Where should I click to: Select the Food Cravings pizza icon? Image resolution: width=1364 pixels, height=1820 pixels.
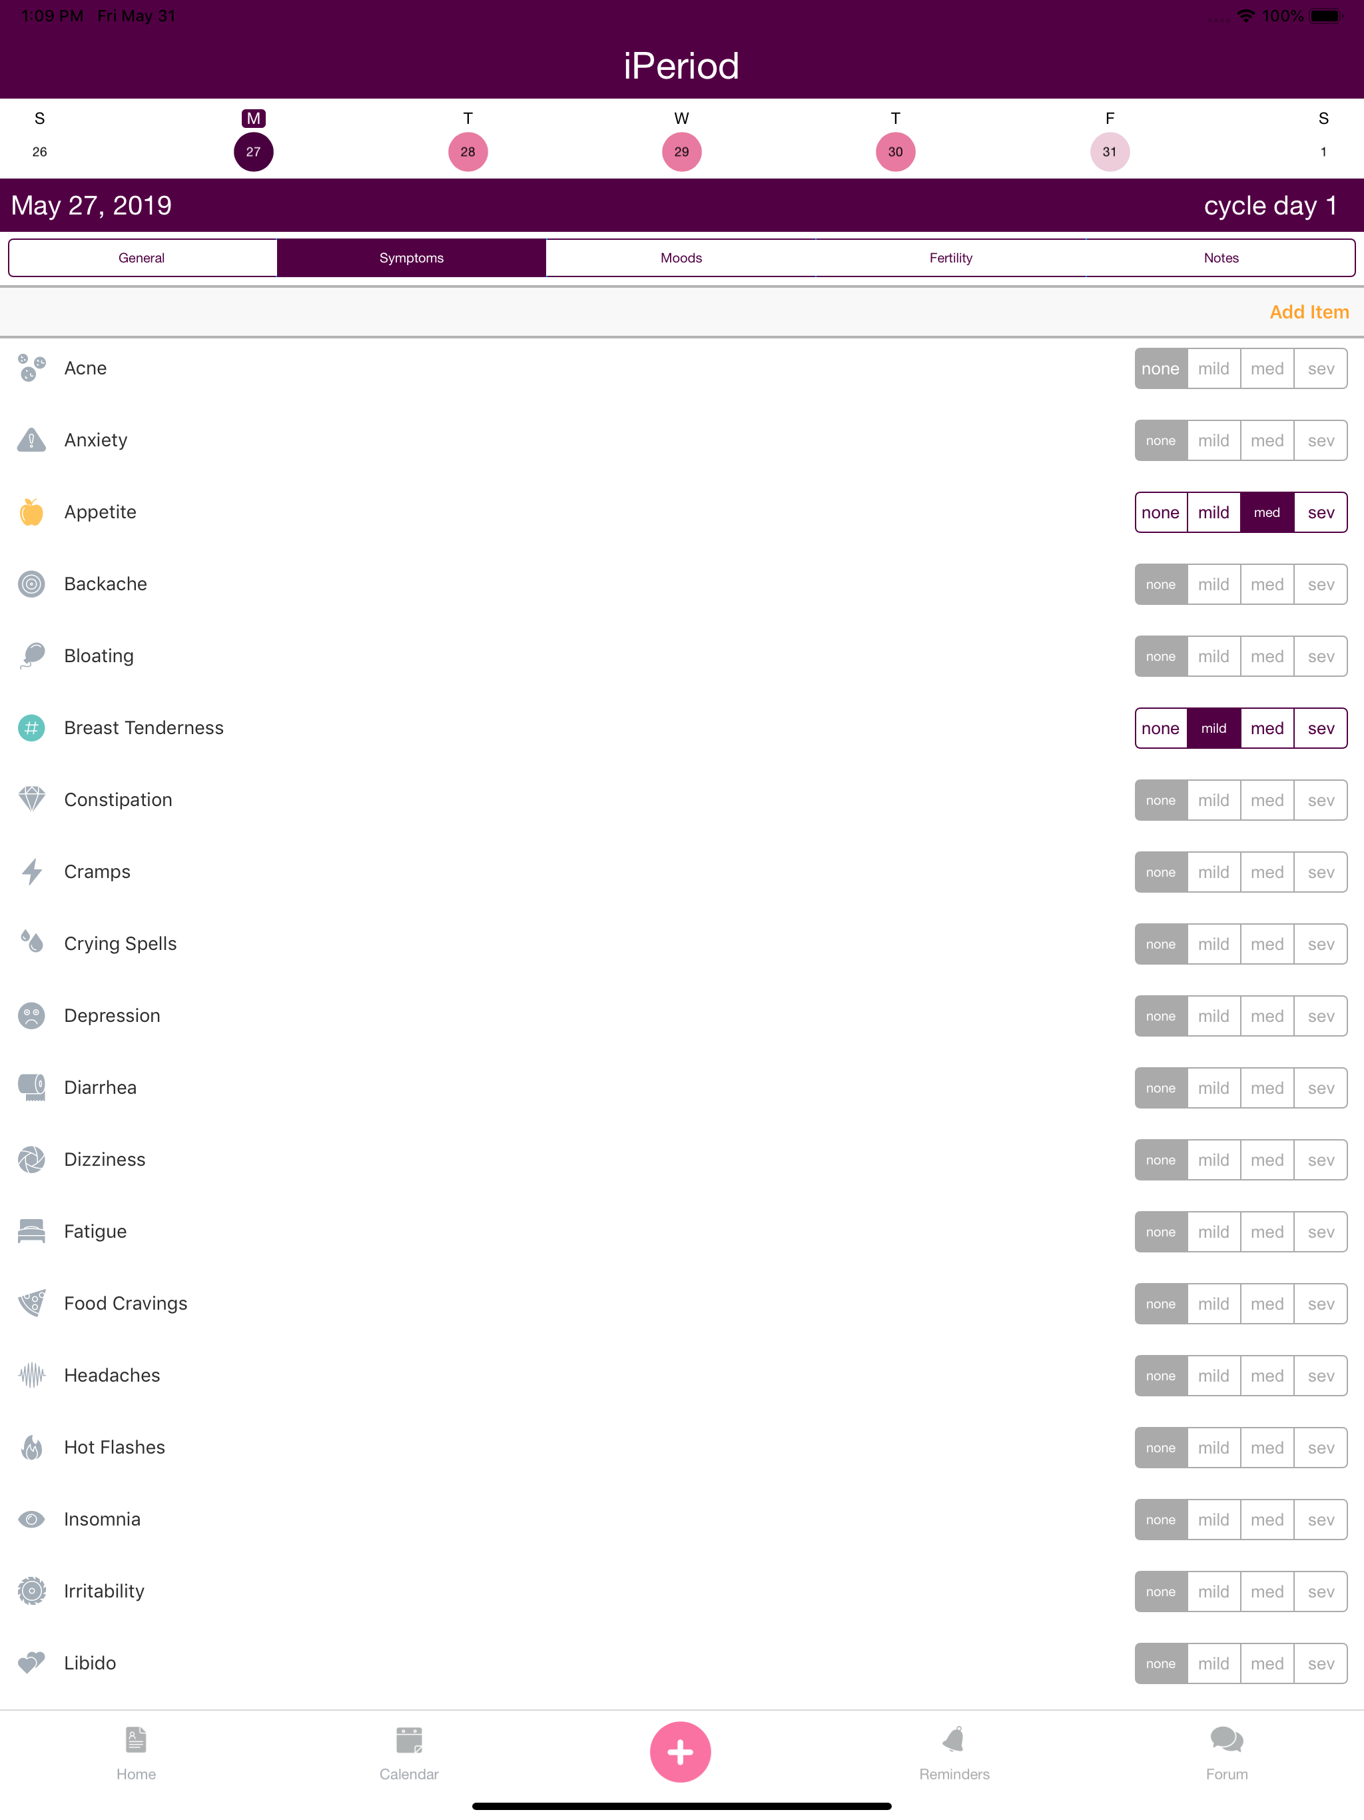[x=31, y=1303]
